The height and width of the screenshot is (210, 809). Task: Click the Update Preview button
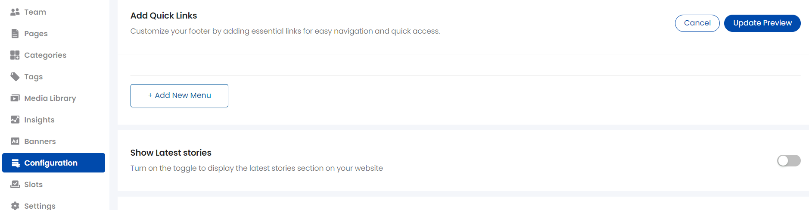click(x=762, y=23)
